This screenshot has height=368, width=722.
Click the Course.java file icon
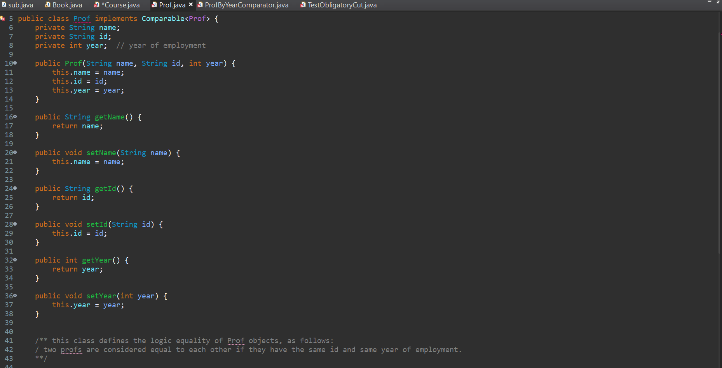97,5
